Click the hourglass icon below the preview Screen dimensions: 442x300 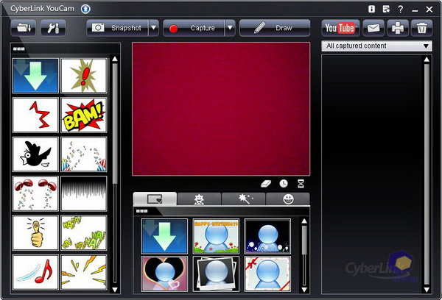click(x=301, y=183)
